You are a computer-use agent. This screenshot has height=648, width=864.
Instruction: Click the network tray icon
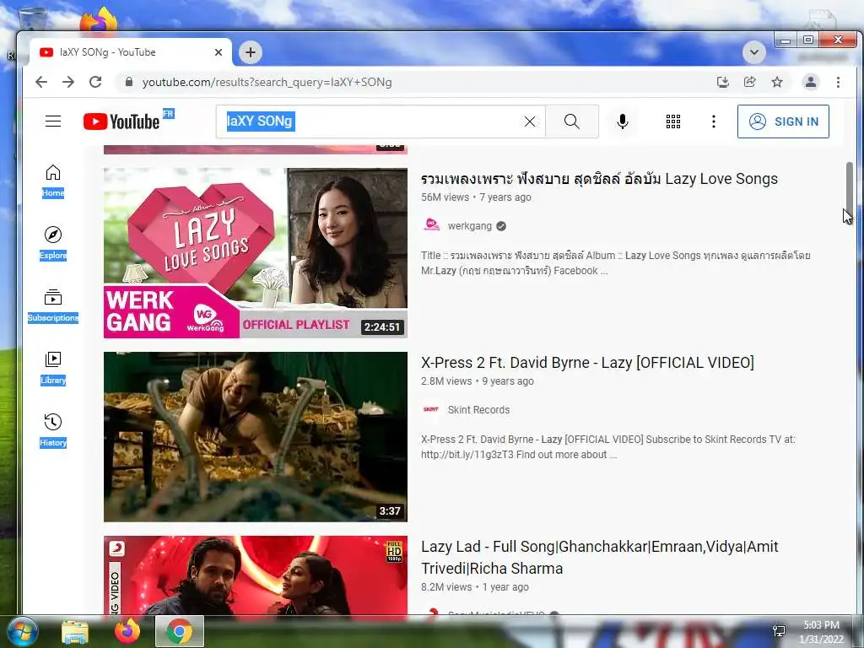779,630
